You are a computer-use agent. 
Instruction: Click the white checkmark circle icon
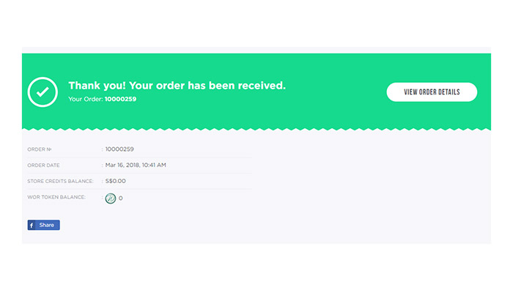[x=43, y=92]
